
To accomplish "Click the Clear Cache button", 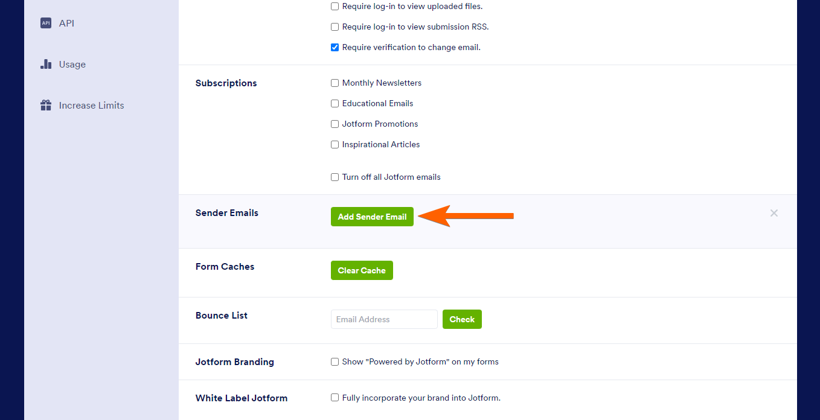I will (362, 270).
